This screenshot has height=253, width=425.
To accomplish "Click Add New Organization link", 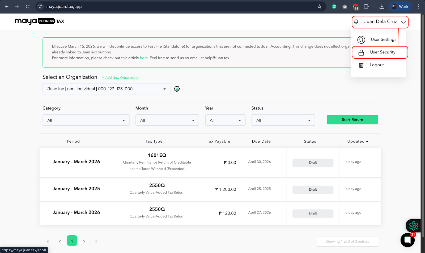I will pos(120,78).
